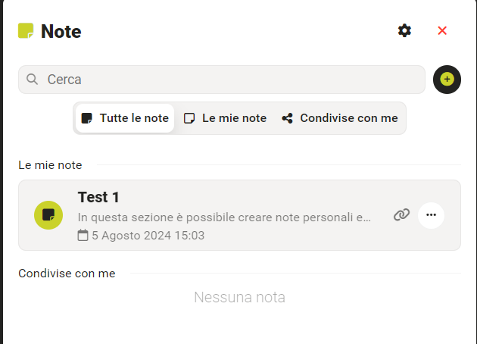The height and width of the screenshot is (344, 477).
Task: Select the Le mie note tab
Action: click(x=226, y=118)
